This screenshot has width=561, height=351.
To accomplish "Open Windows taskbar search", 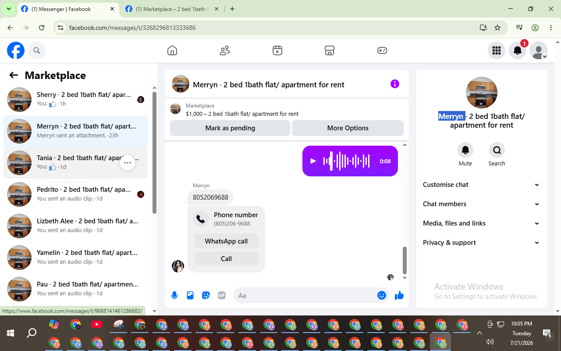I will pos(32,333).
